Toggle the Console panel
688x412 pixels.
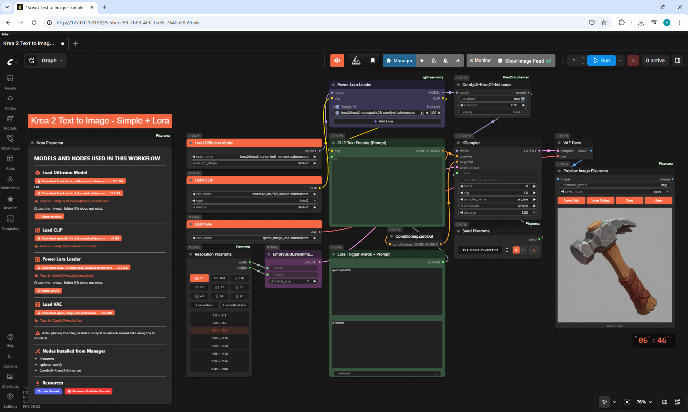click(10, 361)
